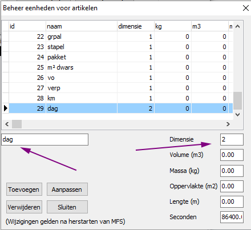The width and height of the screenshot is (251, 230).
Task: Click the Oppervlakte (m2) input field
Action: (232, 186)
